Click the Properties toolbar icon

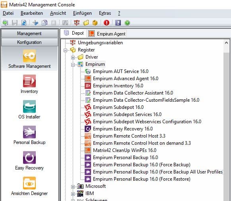coord(65,23)
